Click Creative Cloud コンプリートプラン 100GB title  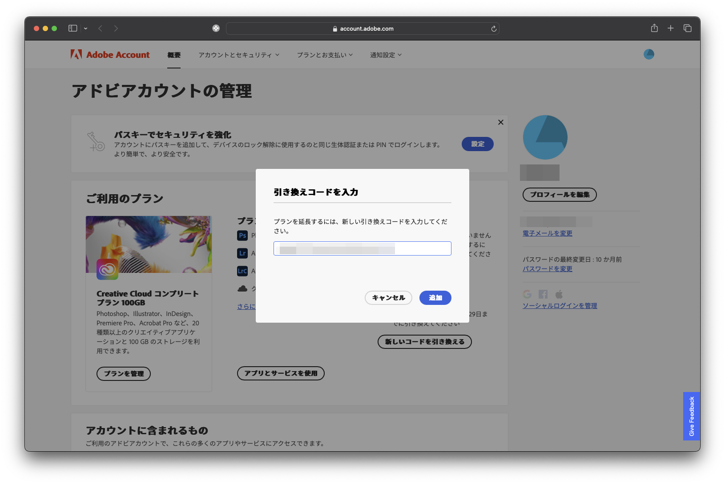coord(148,298)
